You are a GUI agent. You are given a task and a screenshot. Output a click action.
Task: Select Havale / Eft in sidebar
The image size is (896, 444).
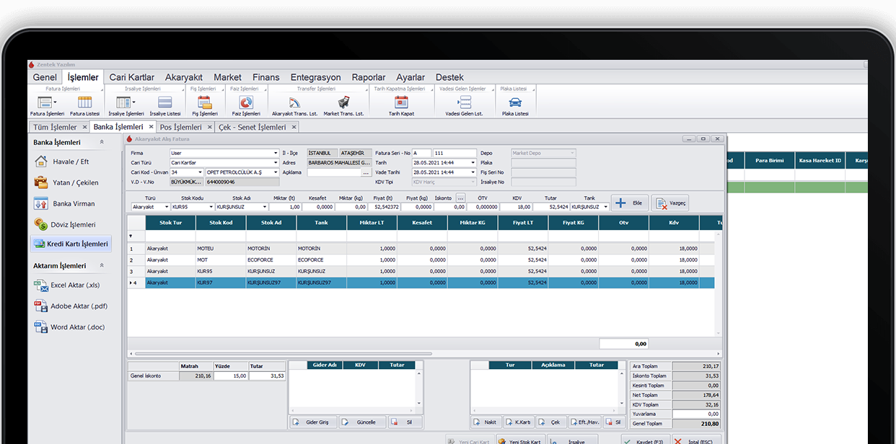point(70,162)
